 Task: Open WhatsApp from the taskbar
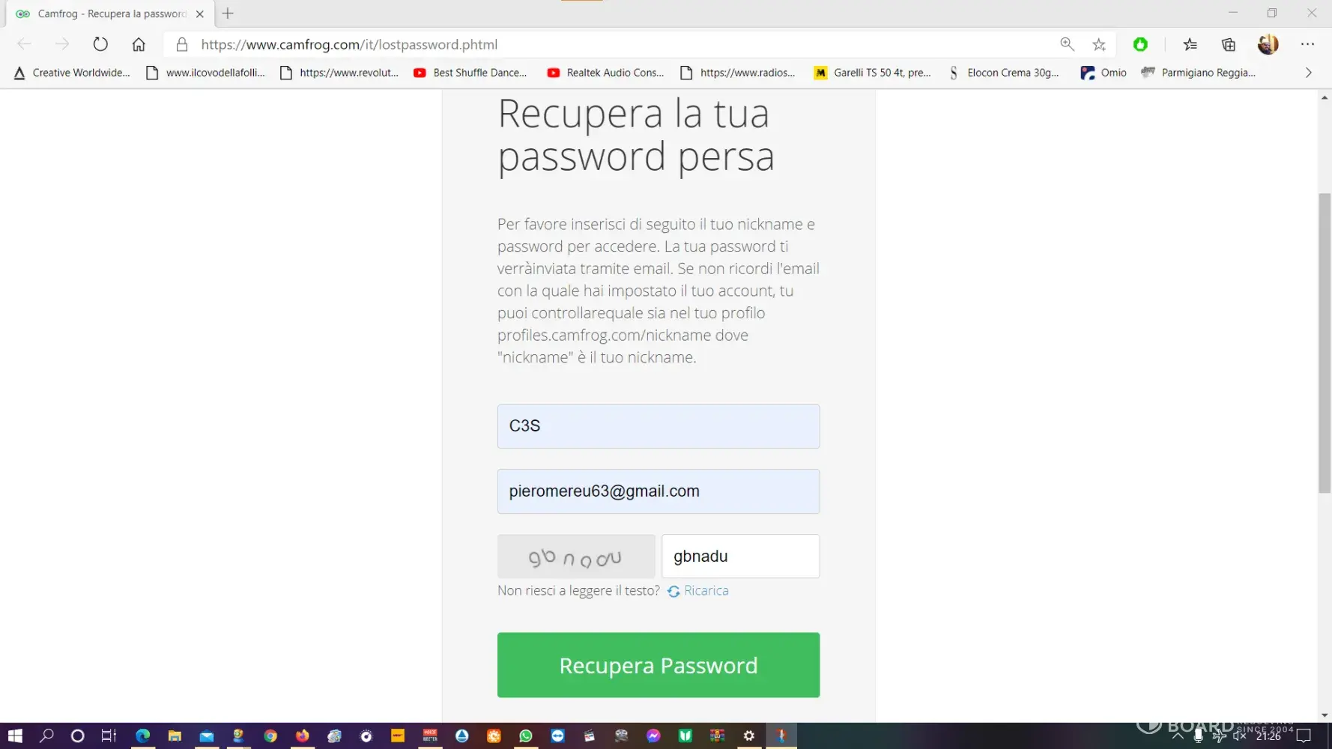526,736
